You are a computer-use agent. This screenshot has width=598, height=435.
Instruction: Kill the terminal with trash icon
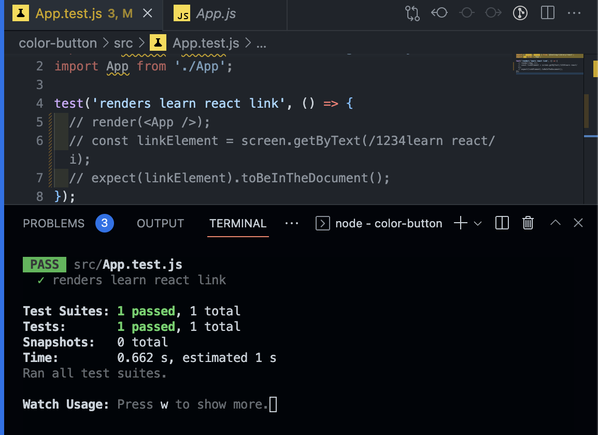[x=528, y=223]
